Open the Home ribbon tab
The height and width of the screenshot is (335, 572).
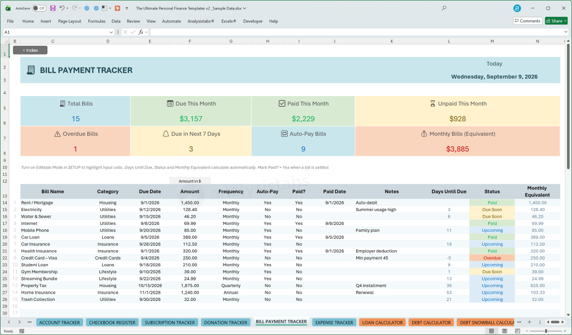point(28,21)
